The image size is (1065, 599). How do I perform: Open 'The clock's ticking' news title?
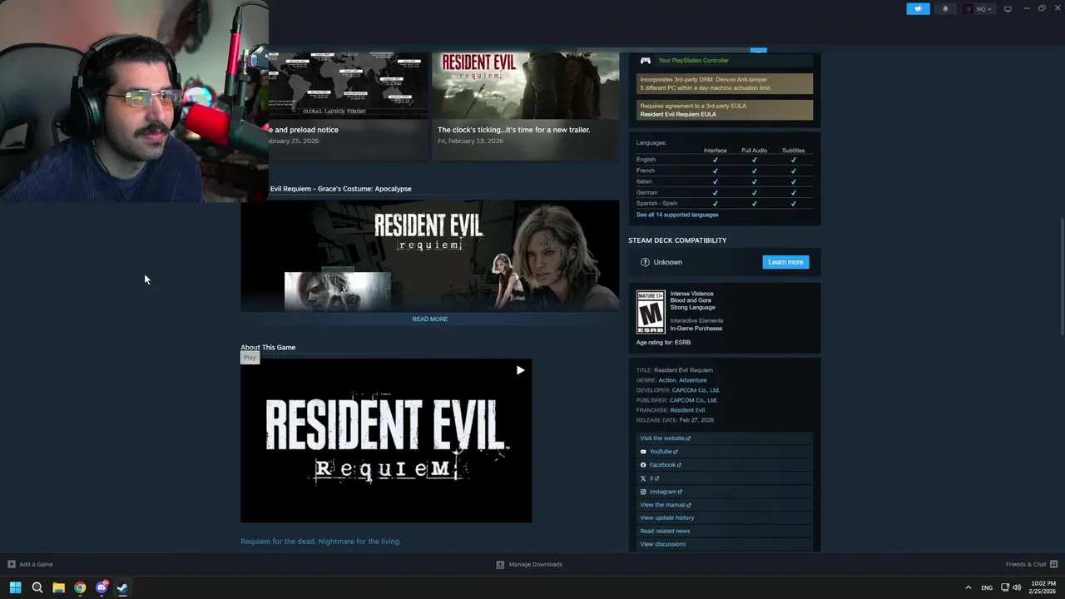click(x=513, y=130)
